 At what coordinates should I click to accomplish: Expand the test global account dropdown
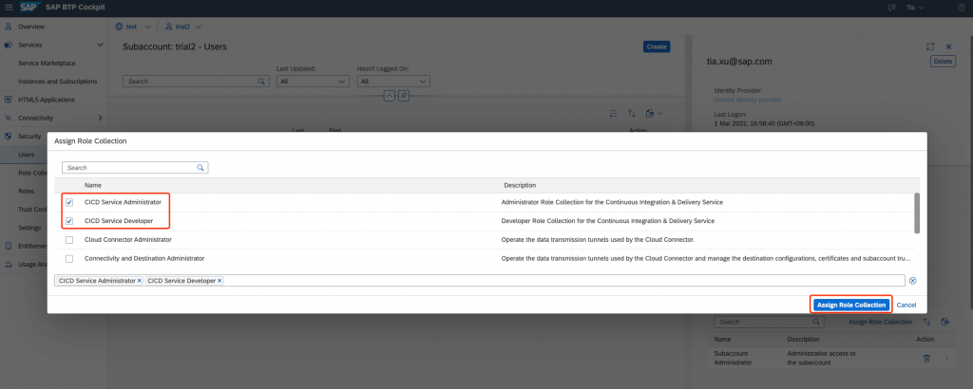[147, 27]
